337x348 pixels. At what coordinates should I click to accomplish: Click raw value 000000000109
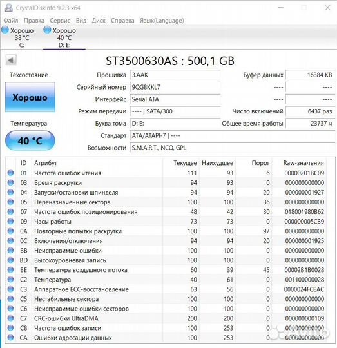[305, 318]
